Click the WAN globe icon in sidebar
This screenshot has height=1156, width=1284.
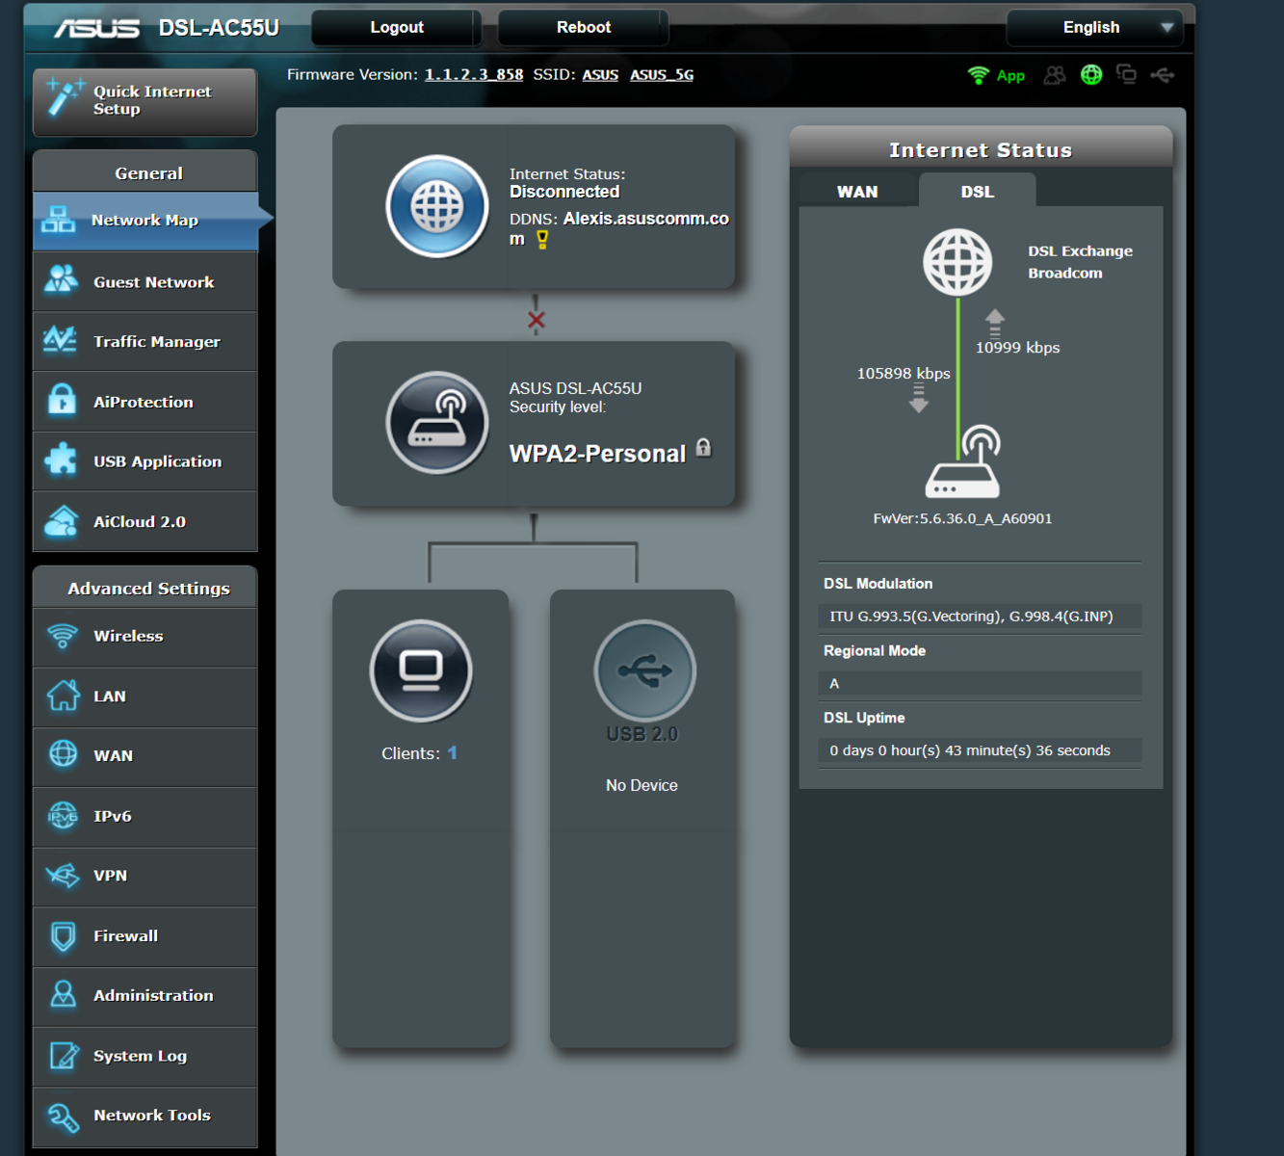click(64, 754)
